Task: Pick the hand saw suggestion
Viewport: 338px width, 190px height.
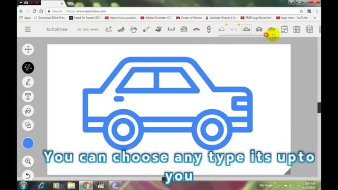Action: 146,30
